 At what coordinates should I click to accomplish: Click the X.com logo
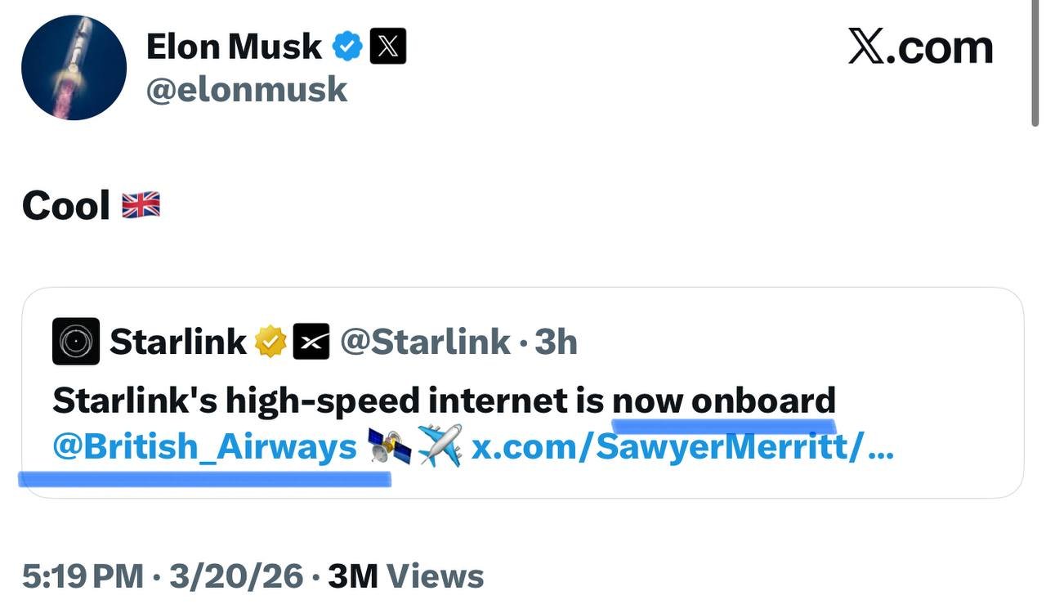click(x=920, y=47)
